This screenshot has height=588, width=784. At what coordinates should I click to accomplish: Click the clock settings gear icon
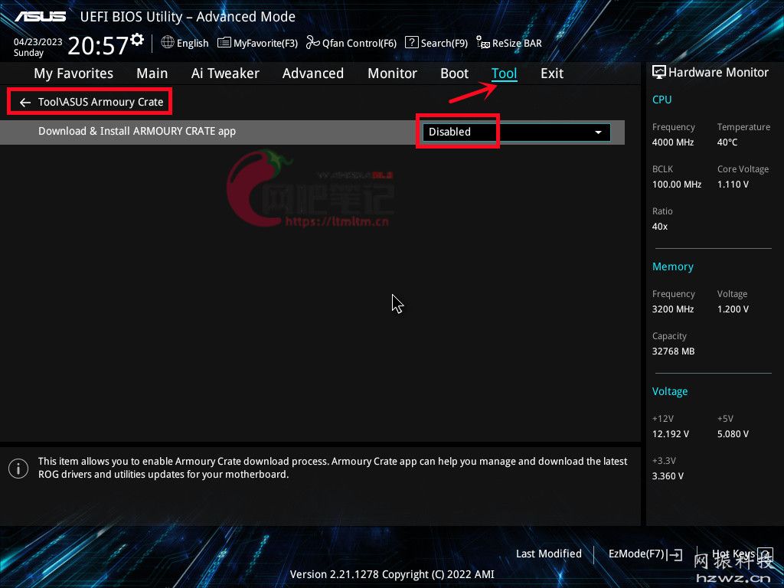(x=137, y=40)
